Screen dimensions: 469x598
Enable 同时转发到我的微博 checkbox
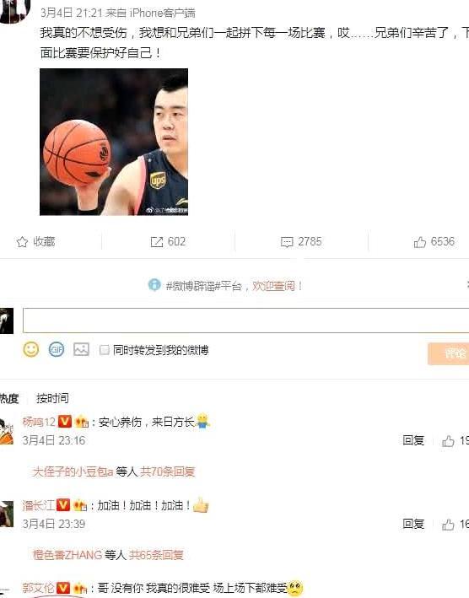[104, 350]
